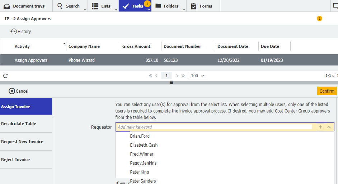Choose Fred.Winner from the list

click(x=142, y=154)
